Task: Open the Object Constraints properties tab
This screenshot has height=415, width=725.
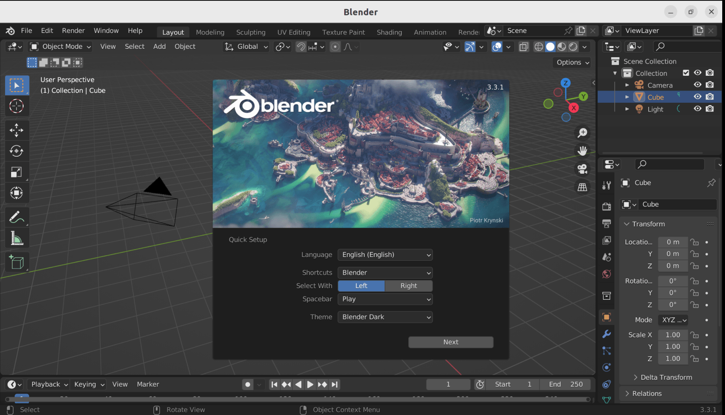Action: tap(606, 384)
